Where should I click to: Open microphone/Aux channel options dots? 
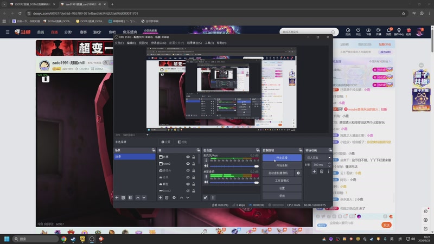[x=206, y=160]
